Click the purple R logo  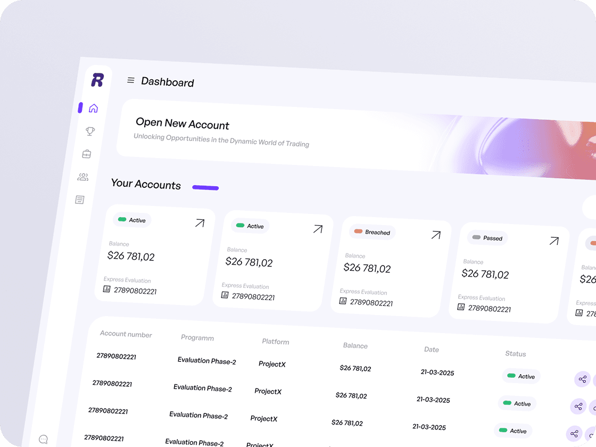[98, 80]
